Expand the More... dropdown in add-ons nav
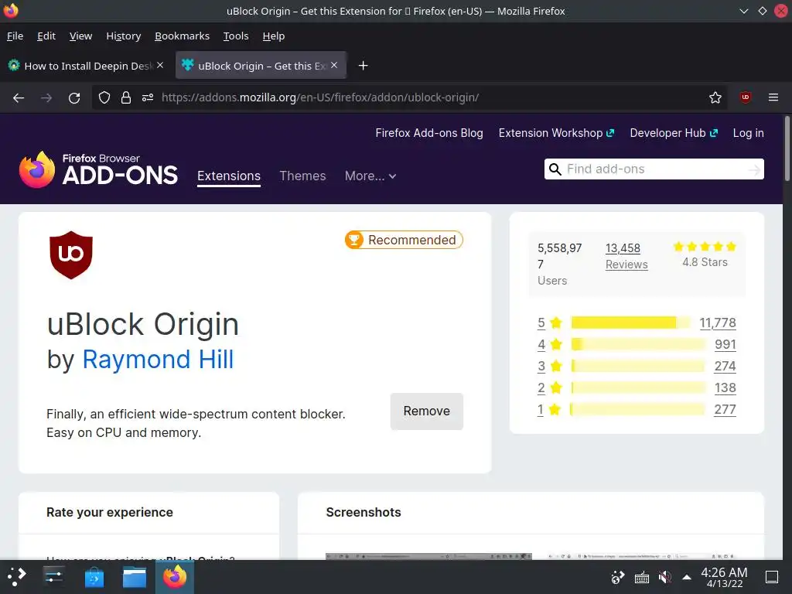The height and width of the screenshot is (594, 792). click(x=370, y=176)
